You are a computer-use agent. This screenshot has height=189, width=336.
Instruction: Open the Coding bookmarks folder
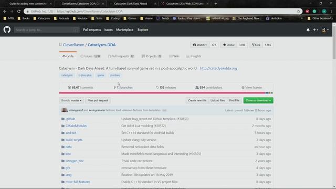pyautogui.click(x=113, y=18)
